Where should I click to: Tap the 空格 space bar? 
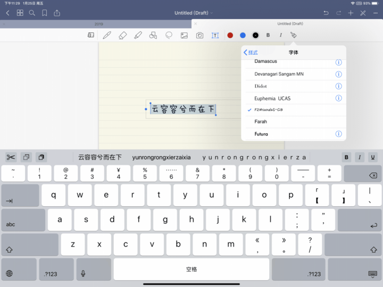point(191,269)
